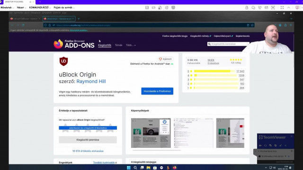Open a new Firefox tab
Image resolution: width=303 pixels, height=170 pixels.
point(79,19)
